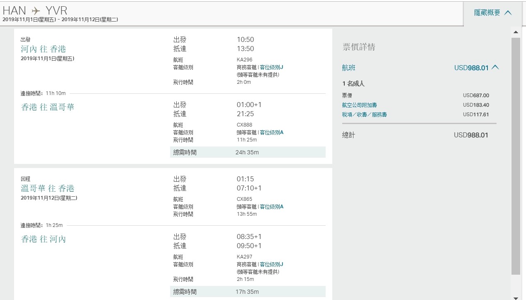The image size is (526, 300).
Task: Click the scrollbar up arrow
Action: [x=516, y=32]
